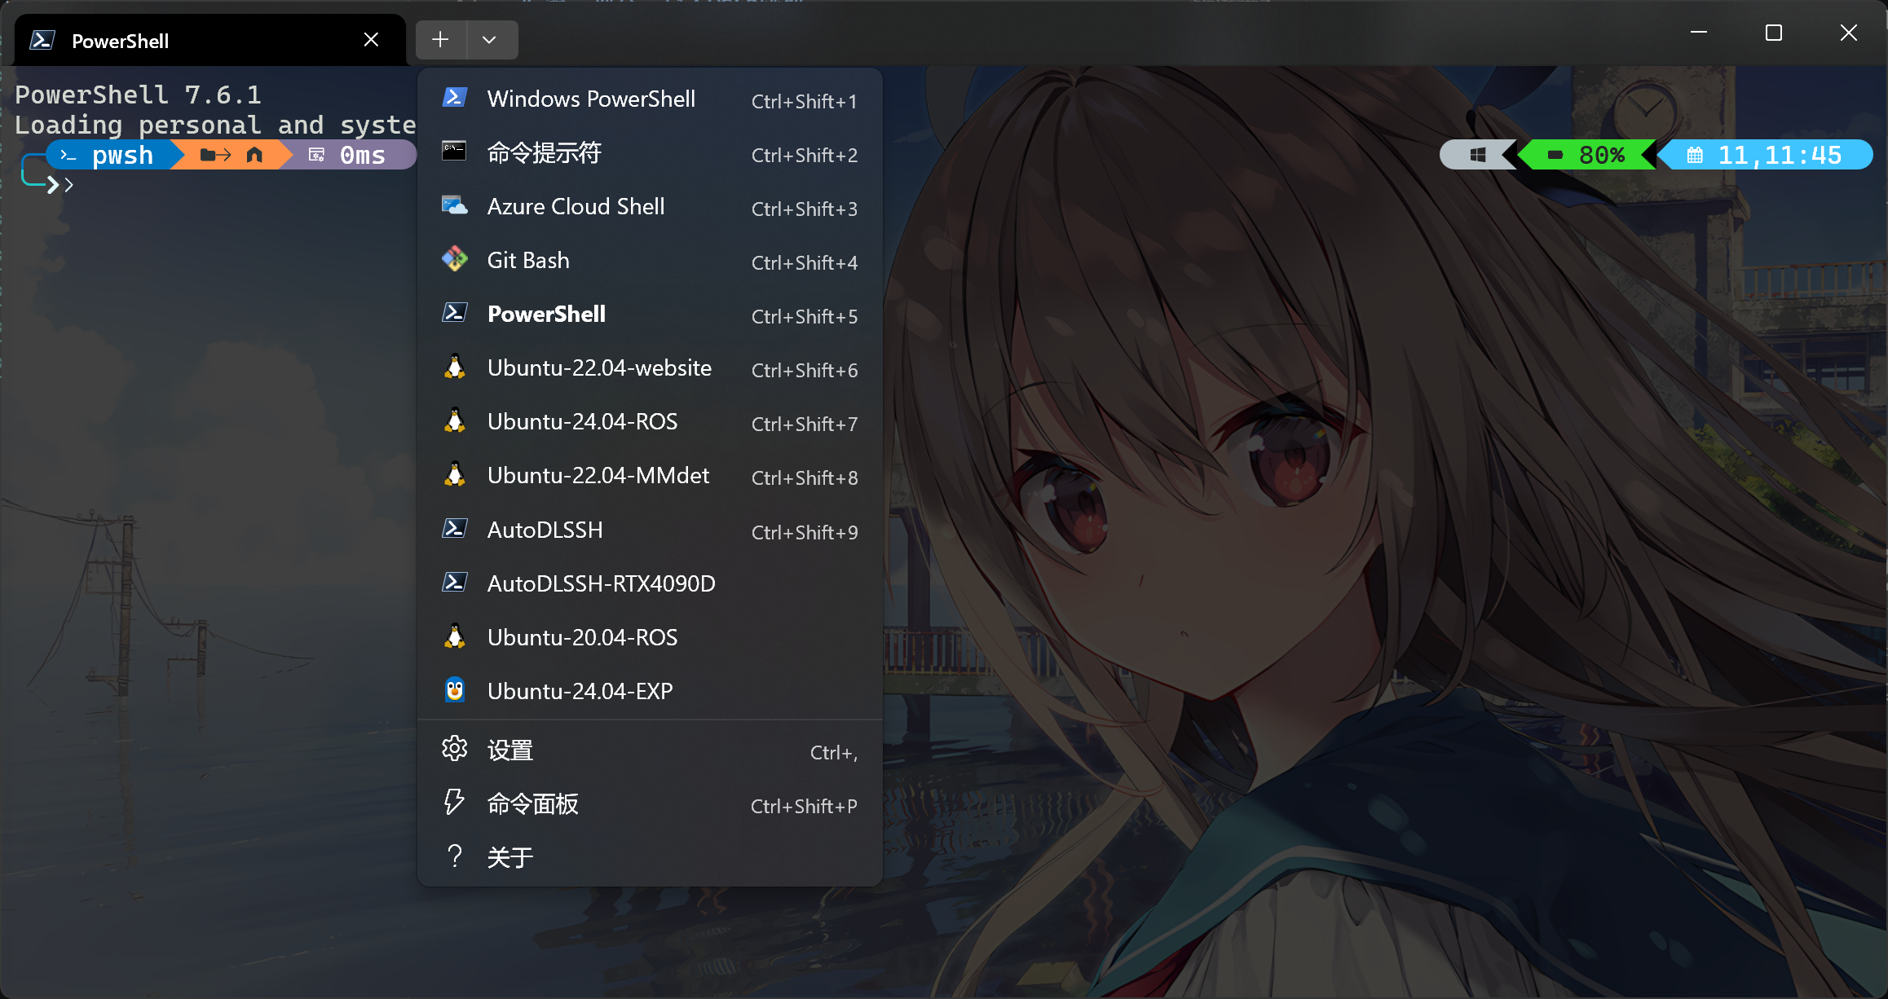The width and height of the screenshot is (1888, 999).
Task: Start Azure Cloud Shell session
Action: (x=650, y=207)
